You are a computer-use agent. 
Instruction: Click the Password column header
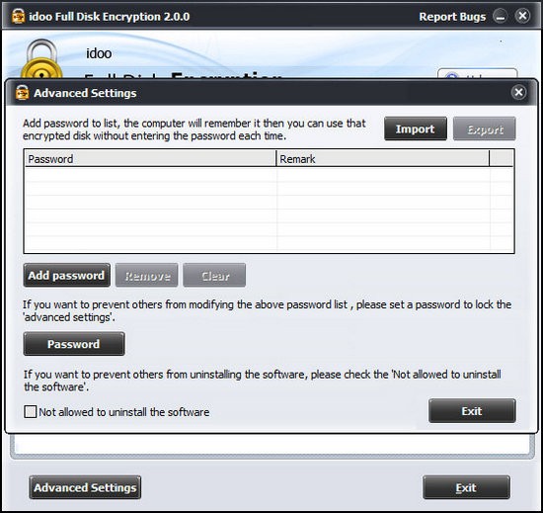pyautogui.click(x=150, y=159)
